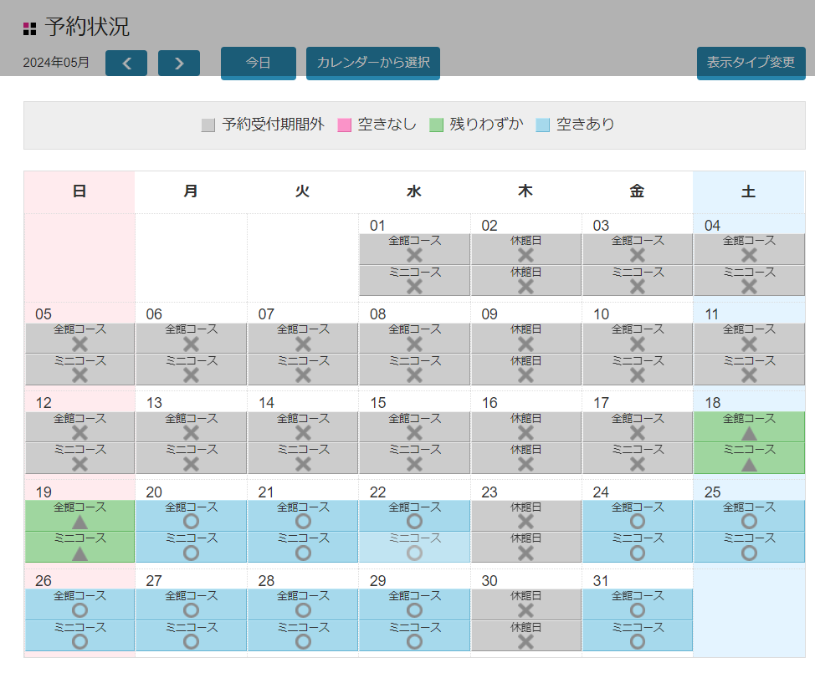The image size is (815, 678).
Task: Select May 28 ミニコース available slot
Action: 303,635
